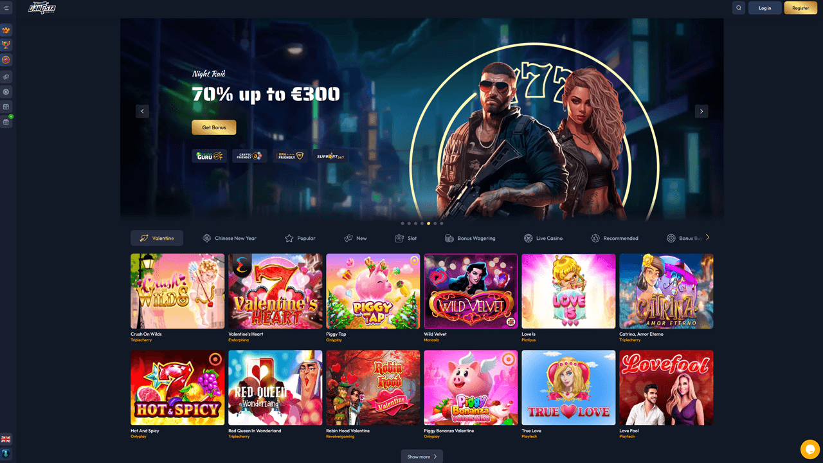This screenshot has width=823, height=463.
Task: Click the gift box icon with green badge
Action: (6, 122)
